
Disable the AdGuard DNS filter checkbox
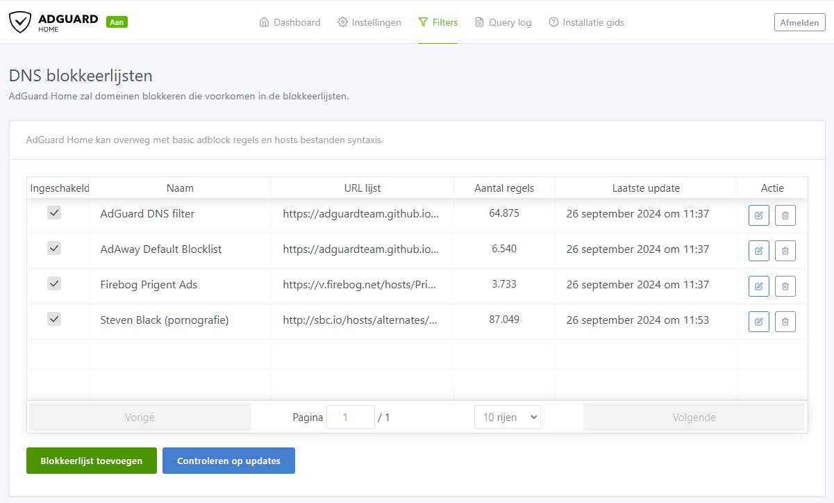(x=54, y=213)
